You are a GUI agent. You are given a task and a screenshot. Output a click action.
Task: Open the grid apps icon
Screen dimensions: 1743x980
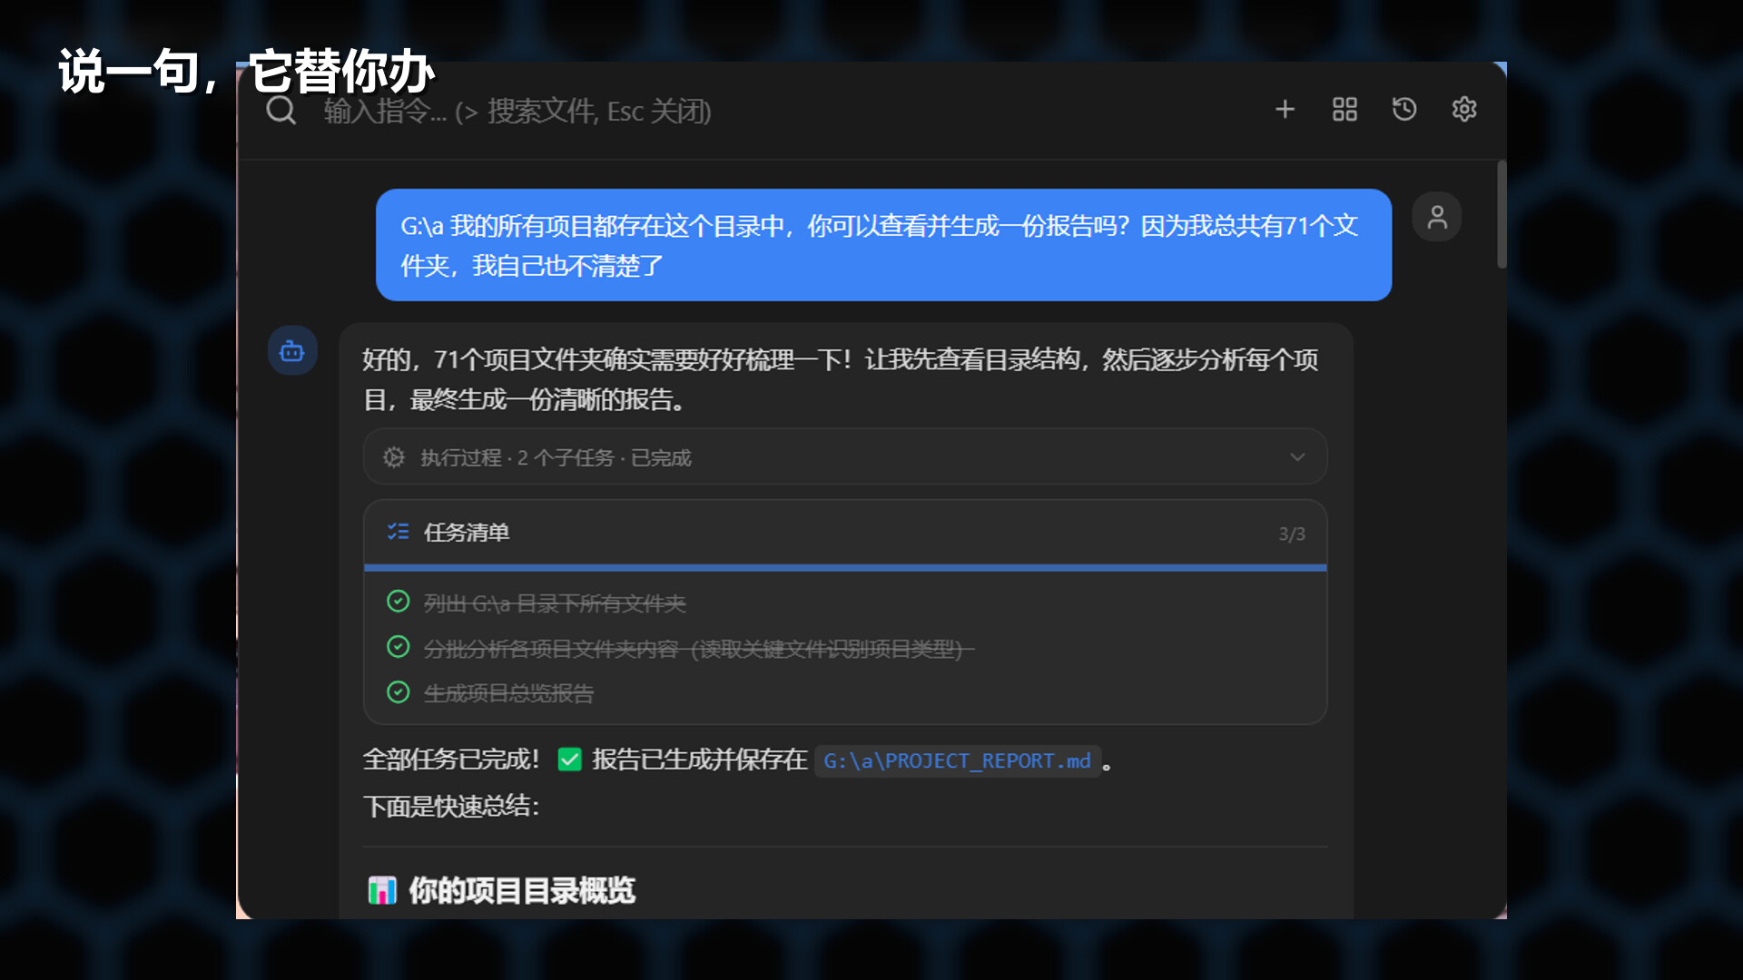(1344, 110)
